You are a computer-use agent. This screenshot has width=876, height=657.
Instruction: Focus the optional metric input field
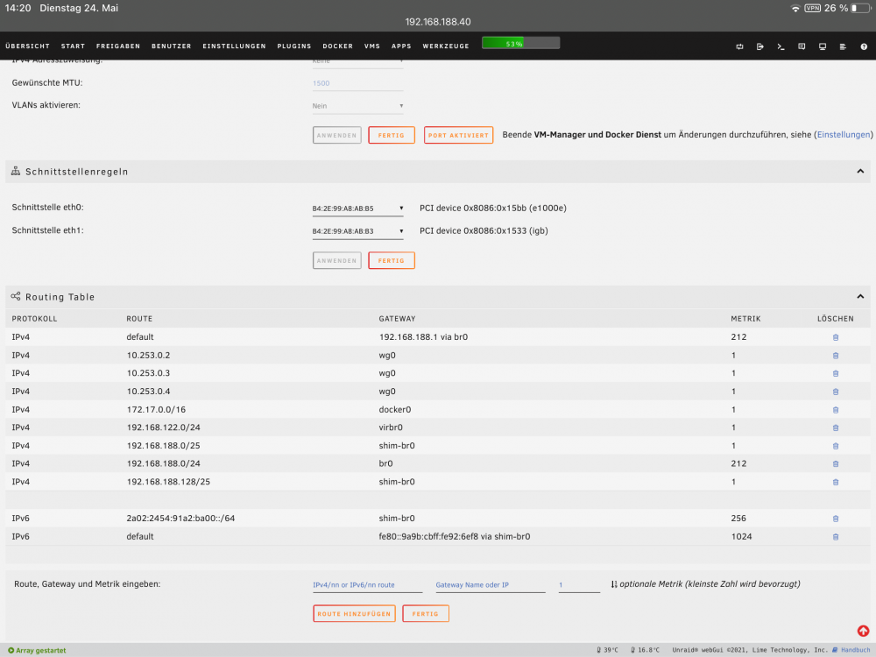[x=579, y=585]
